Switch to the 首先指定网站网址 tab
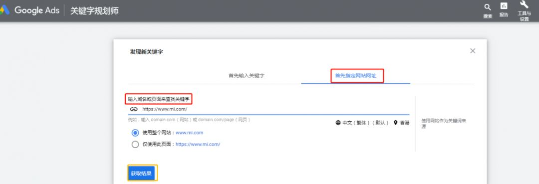 [356, 76]
